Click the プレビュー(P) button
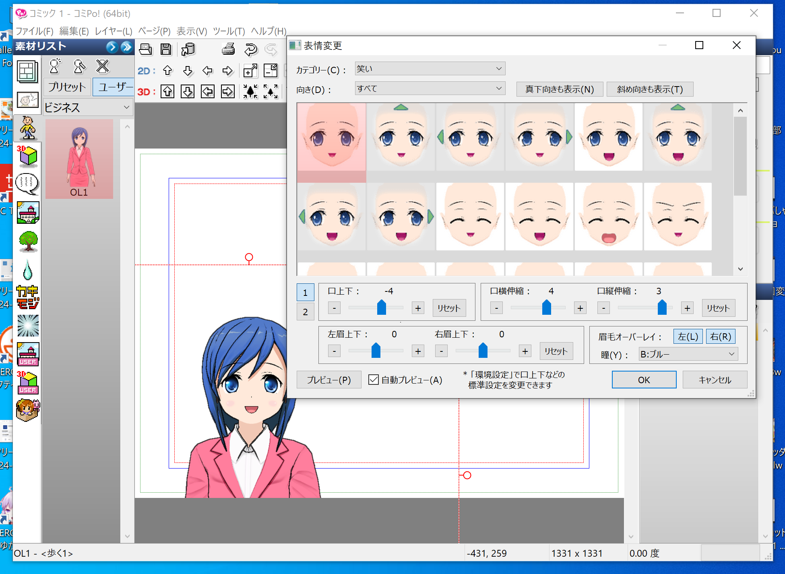The width and height of the screenshot is (785, 574). [x=328, y=380]
